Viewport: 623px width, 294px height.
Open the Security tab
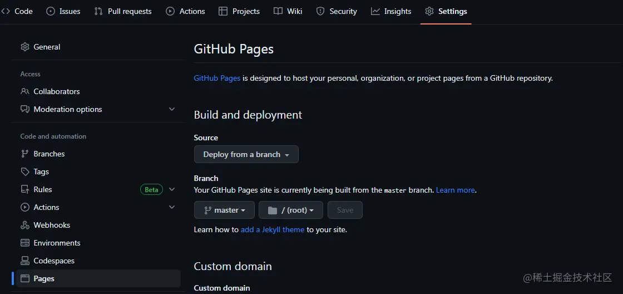point(337,11)
